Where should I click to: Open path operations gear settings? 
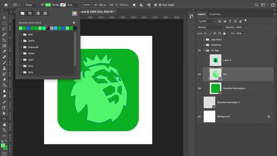pyautogui.click(x=155, y=5)
